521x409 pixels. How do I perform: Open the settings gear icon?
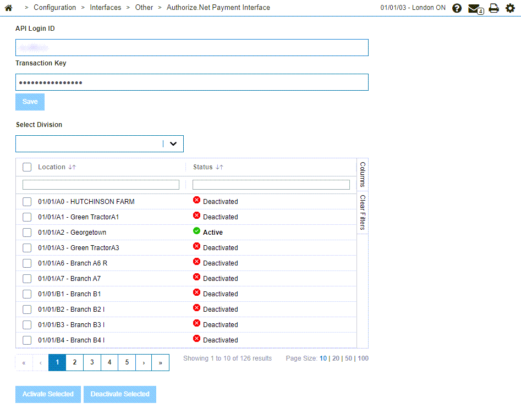tap(510, 8)
